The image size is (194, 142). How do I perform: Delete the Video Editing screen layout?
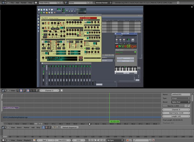coord(61,3)
